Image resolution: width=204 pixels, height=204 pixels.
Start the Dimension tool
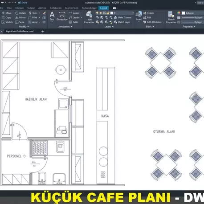click(x=62, y=16)
